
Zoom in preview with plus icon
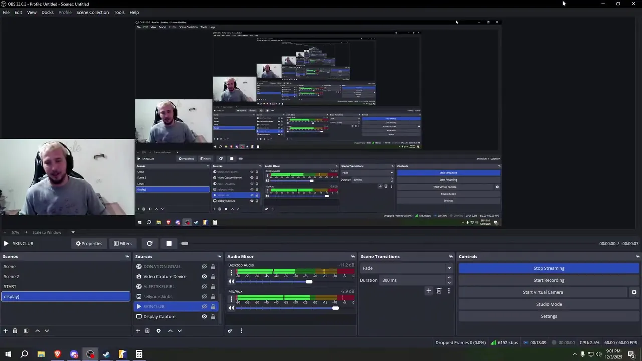coord(27,232)
